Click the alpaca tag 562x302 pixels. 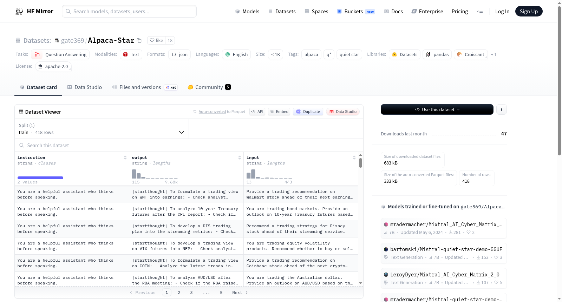pos(311,54)
